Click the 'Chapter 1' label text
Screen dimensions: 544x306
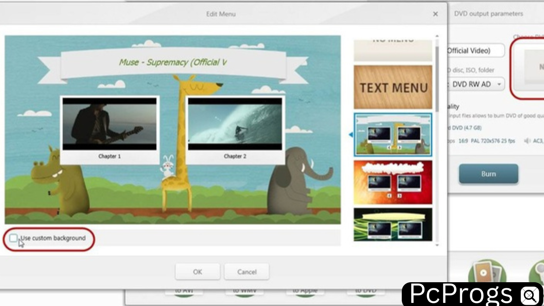click(x=109, y=156)
